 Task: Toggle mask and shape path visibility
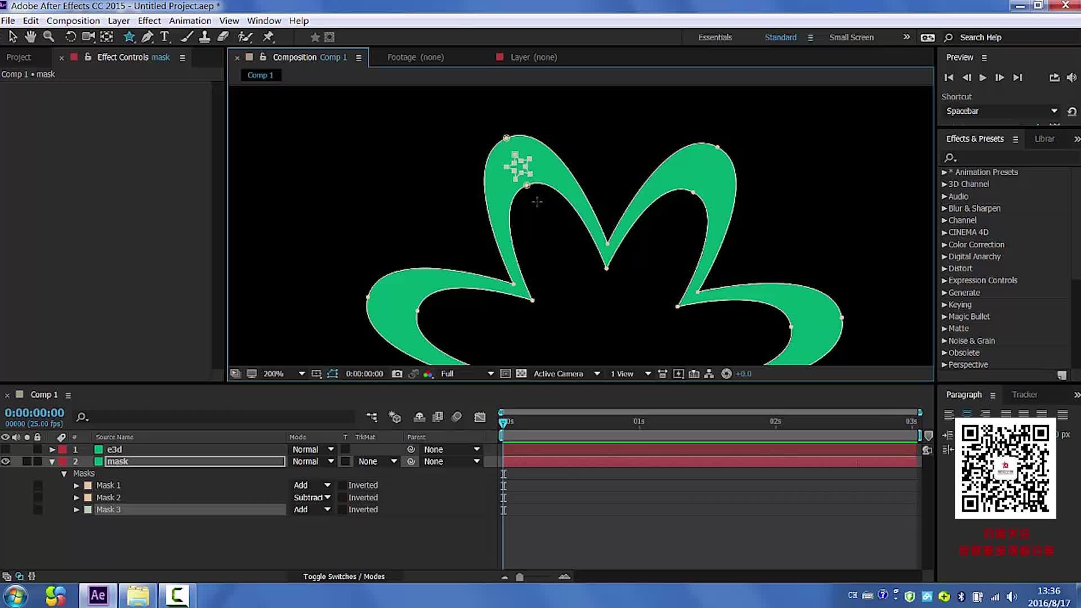[x=332, y=374]
